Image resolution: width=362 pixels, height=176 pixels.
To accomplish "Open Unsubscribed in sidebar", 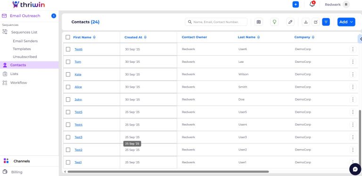I will pos(25,57).
